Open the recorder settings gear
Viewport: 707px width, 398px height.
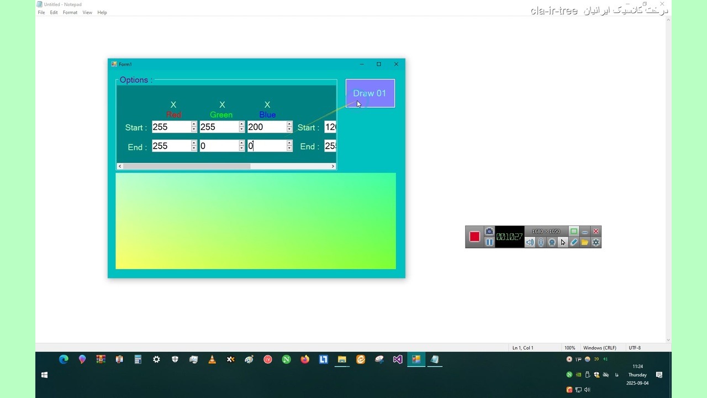pyautogui.click(x=596, y=242)
